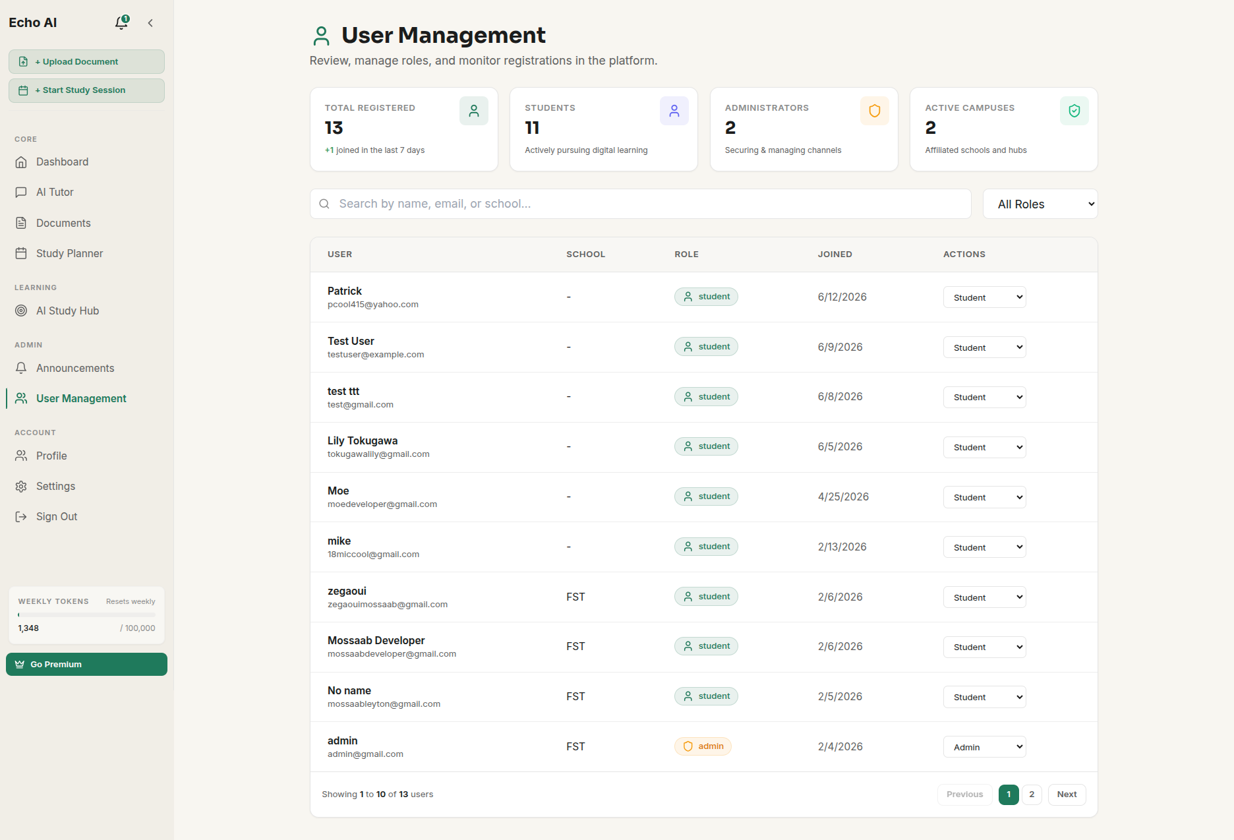
Task: Click the AI Tutor chat icon
Action: click(21, 193)
